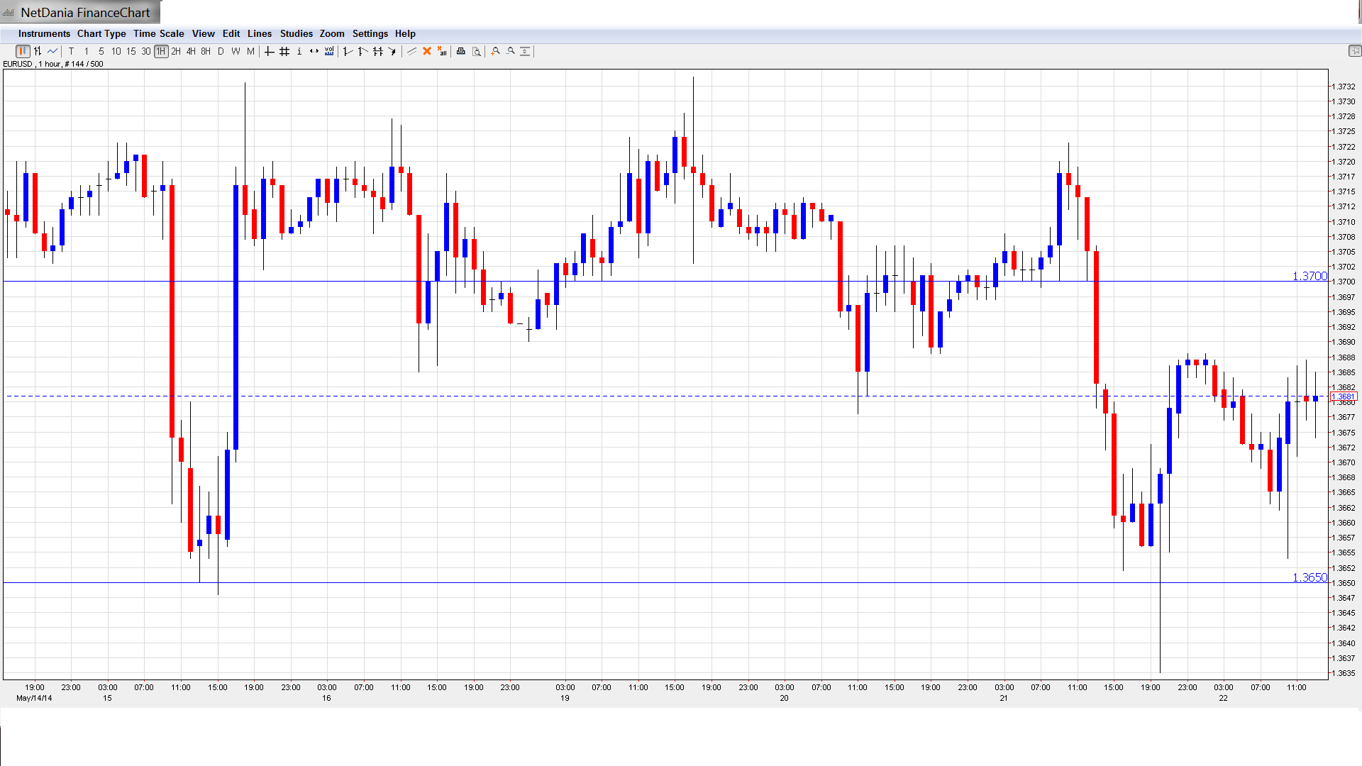Switch to 1 minute time scale
Viewport: 1362px width, 766px height.
point(87,51)
